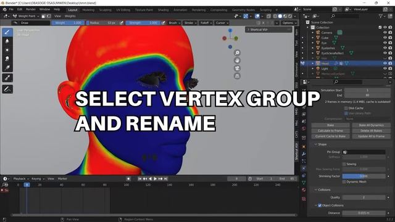Click the Pin Group vertex group field
This screenshot has height=222, width=395.
(364, 152)
